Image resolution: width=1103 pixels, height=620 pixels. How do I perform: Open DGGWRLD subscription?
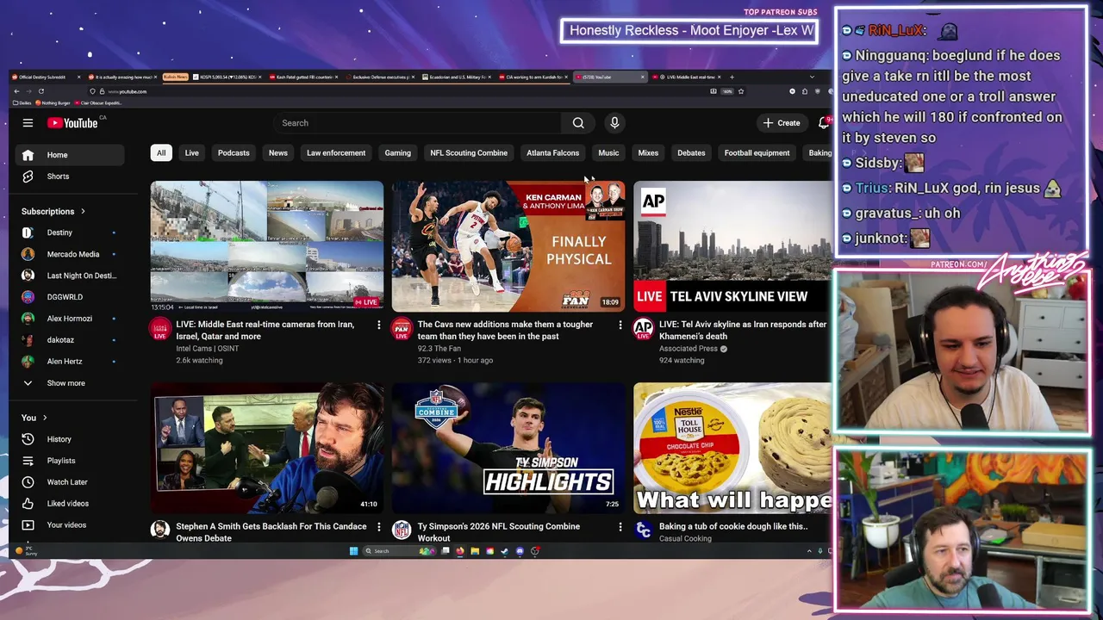pyautogui.click(x=70, y=297)
